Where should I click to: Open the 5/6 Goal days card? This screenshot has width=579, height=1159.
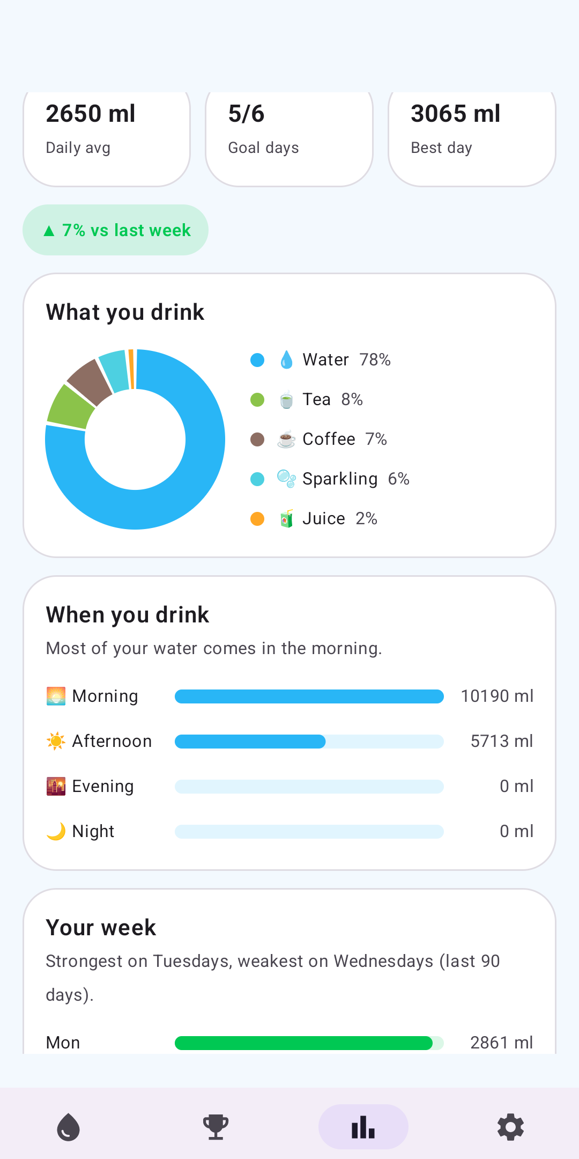(x=289, y=138)
